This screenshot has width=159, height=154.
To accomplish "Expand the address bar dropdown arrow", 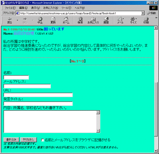I will [143, 13].
